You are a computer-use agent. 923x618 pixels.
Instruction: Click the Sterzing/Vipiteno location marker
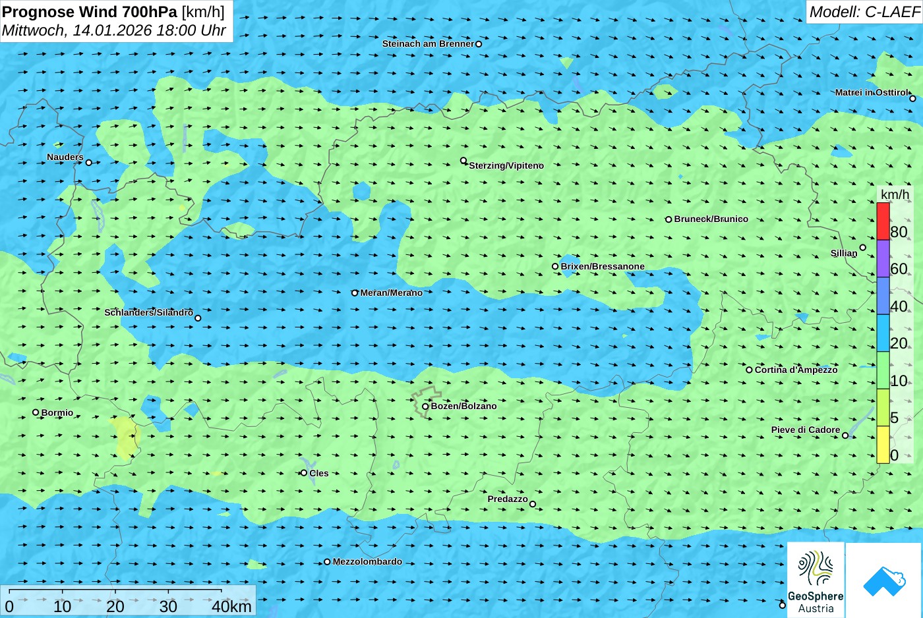(463, 161)
